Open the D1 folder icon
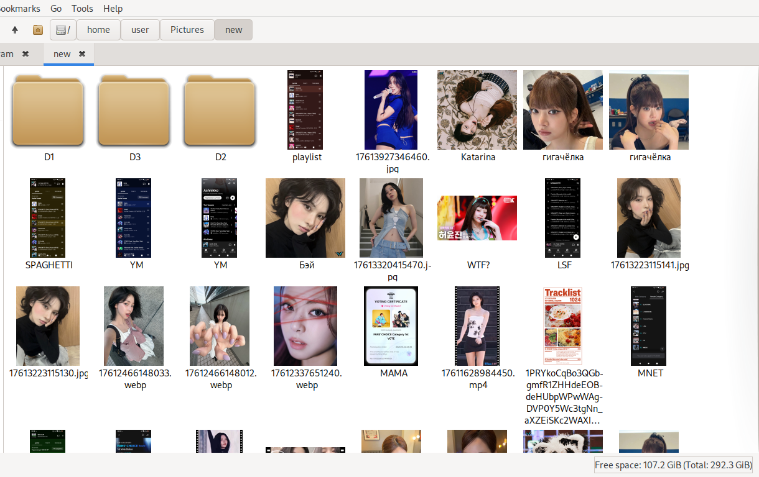The height and width of the screenshot is (477, 759). click(49, 110)
